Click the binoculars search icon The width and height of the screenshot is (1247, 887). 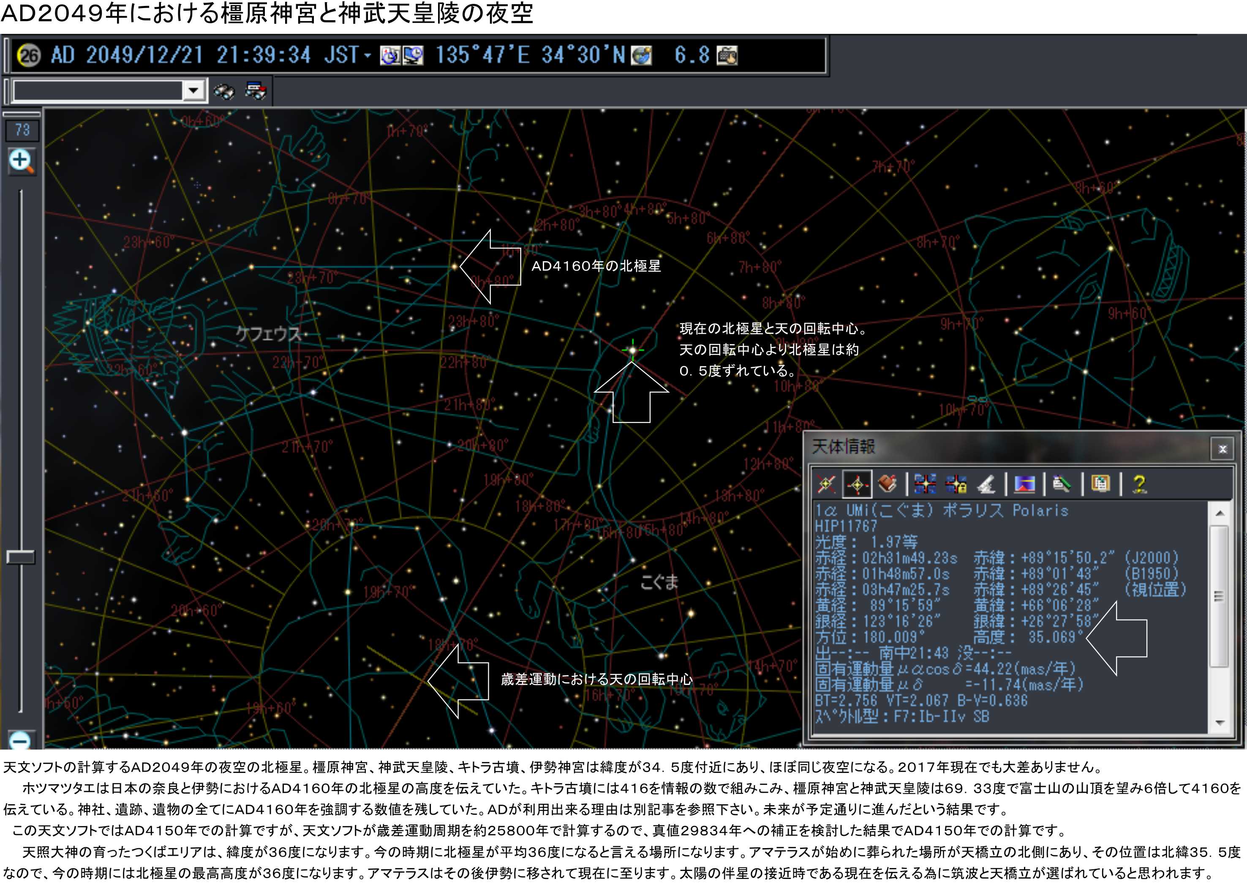click(x=224, y=91)
